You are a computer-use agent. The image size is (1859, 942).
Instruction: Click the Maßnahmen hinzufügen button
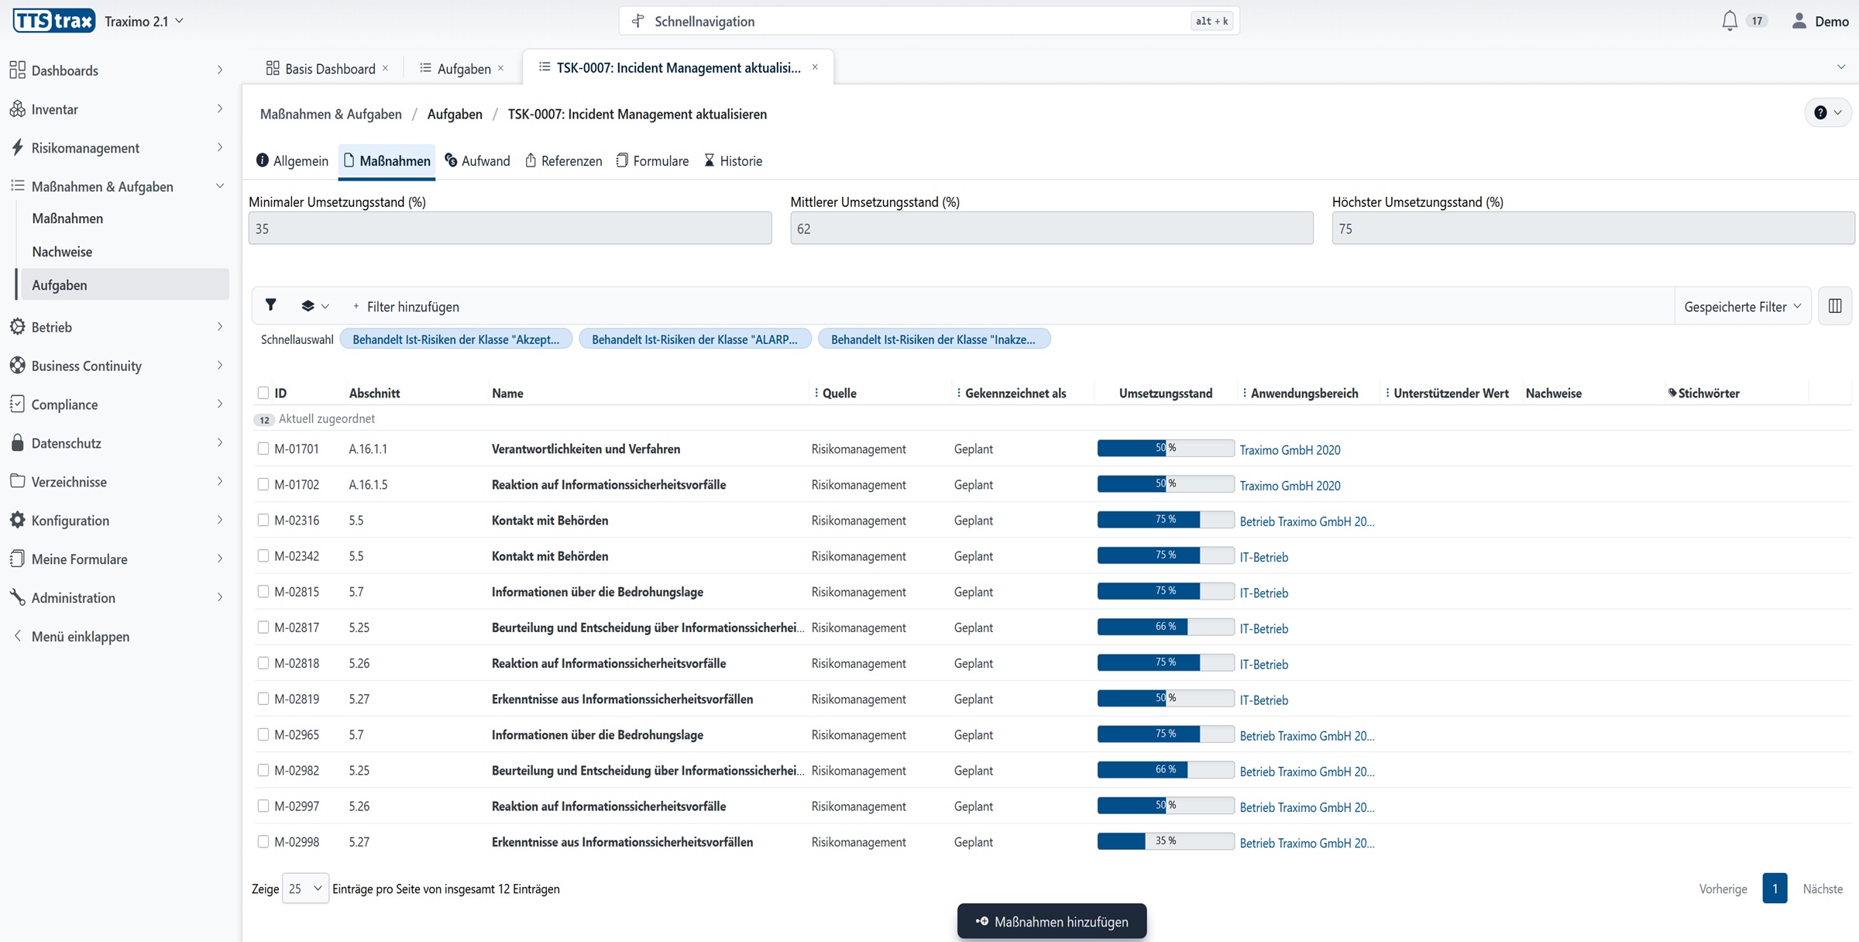(1051, 921)
